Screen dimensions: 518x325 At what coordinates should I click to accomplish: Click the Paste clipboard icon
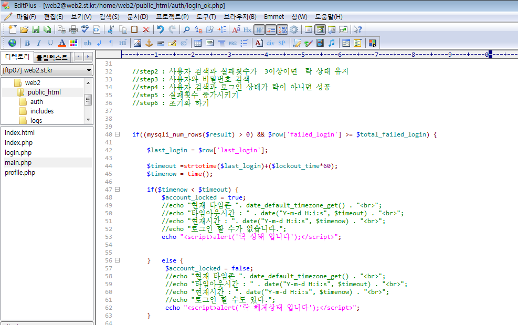(x=134, y=29)
